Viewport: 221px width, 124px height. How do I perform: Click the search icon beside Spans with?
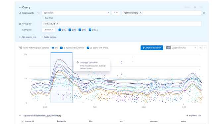(20, 13)
